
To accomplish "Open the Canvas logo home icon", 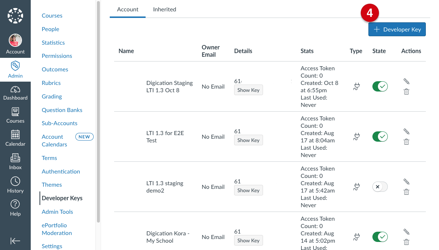I will 15,15.
